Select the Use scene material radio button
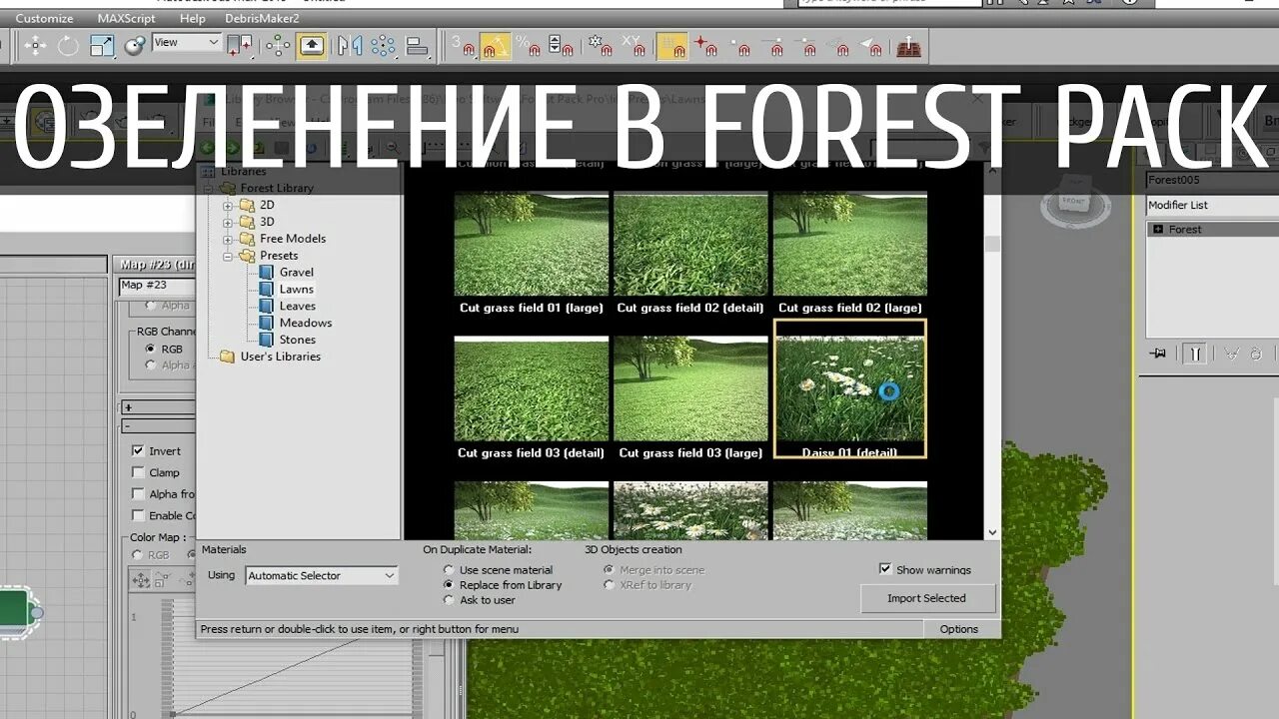This screenshot has width=1279, height=719. pos(449,570)
